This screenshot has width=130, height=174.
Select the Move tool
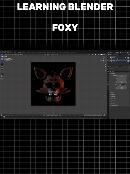tap(2, 64)
